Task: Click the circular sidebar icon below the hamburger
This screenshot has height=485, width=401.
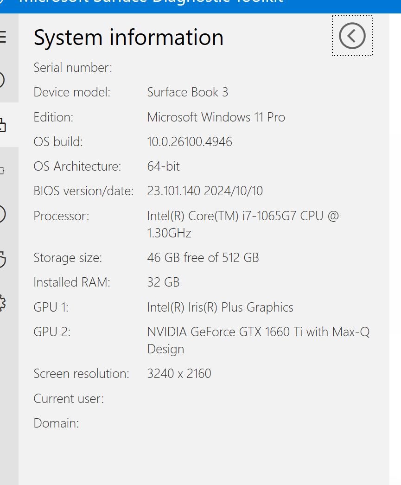Action: tap(2, 80)
